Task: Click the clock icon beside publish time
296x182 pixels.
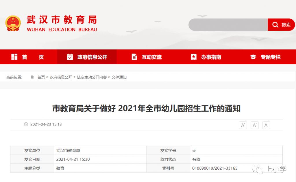Action: (x=26, y=124)
